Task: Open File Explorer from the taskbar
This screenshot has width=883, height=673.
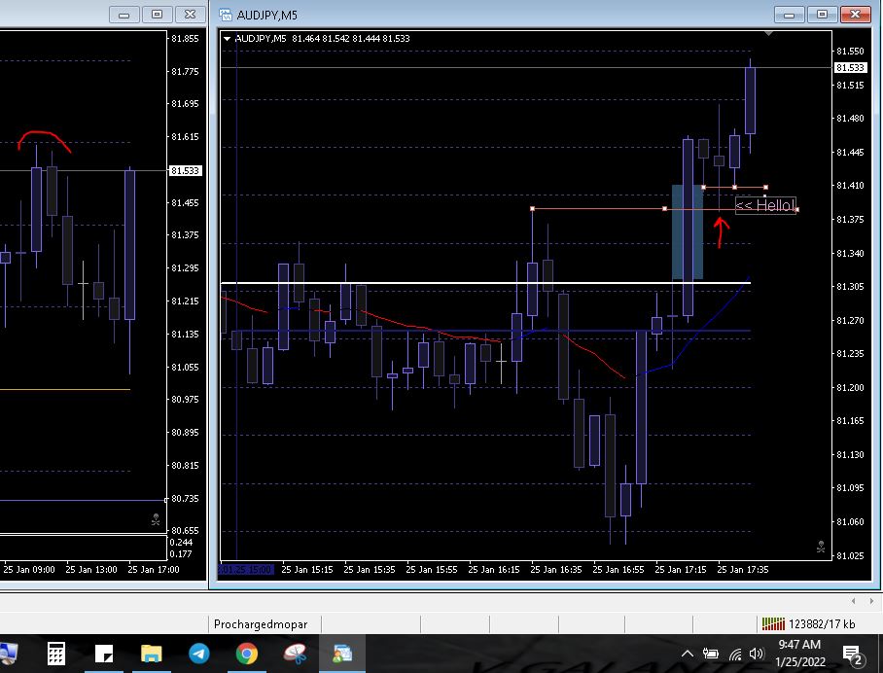Action: (151, 654)
